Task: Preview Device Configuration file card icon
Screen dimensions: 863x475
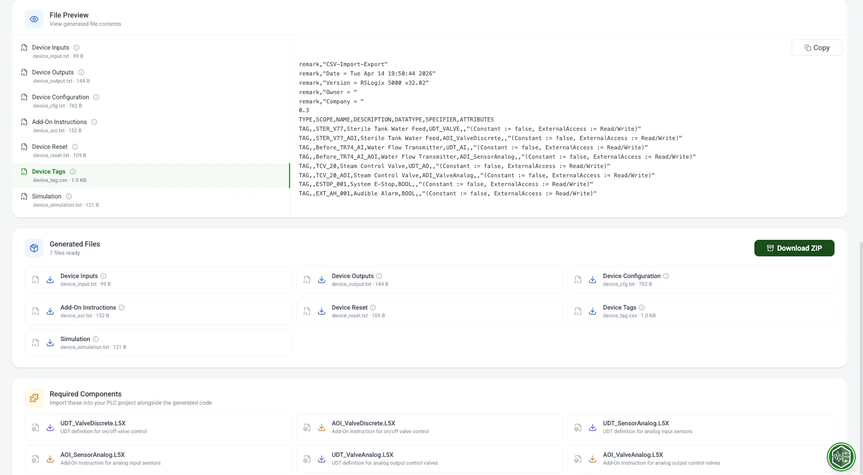Action: [x=578, y=280]
